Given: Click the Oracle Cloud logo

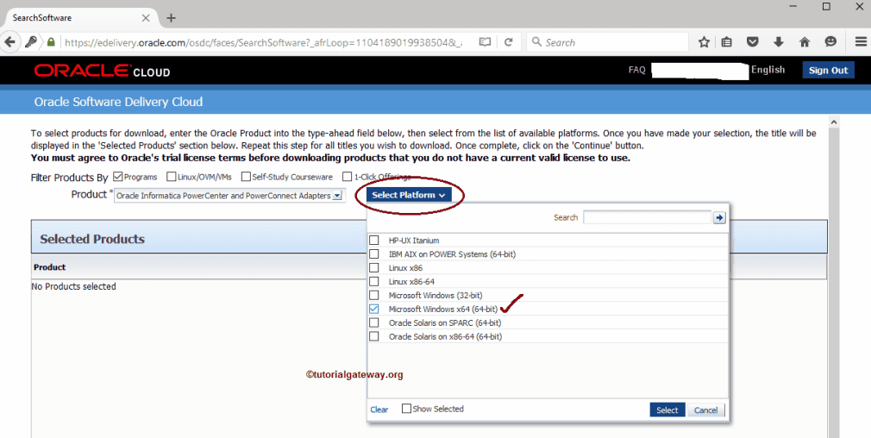Looking at the screenshot, I should [x=103, y=71].
